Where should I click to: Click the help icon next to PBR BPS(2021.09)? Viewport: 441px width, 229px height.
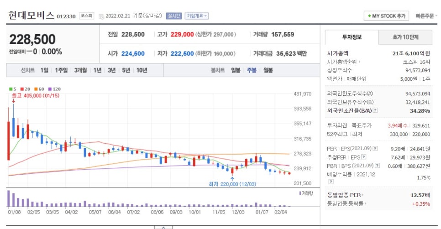pyautogui.click(x=378, y=166)
